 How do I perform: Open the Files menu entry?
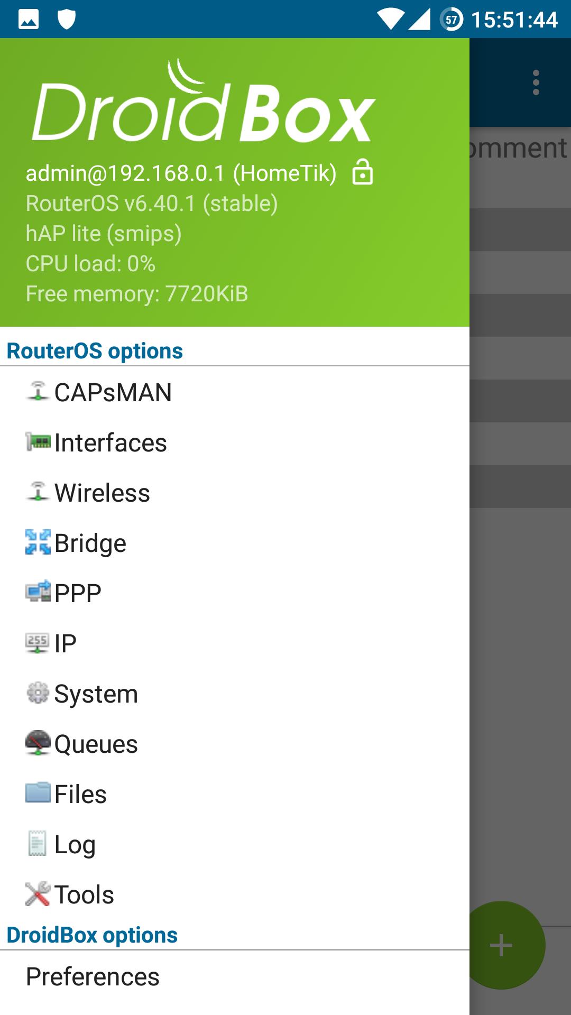80,794
